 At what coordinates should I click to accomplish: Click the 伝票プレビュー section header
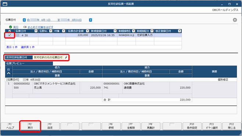point(29,63)
